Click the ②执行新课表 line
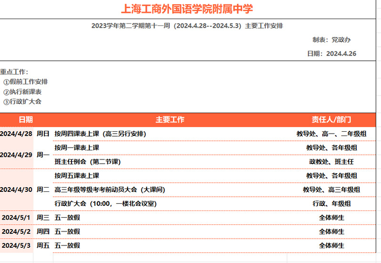 pyautogui.click(x=22, y=92)
